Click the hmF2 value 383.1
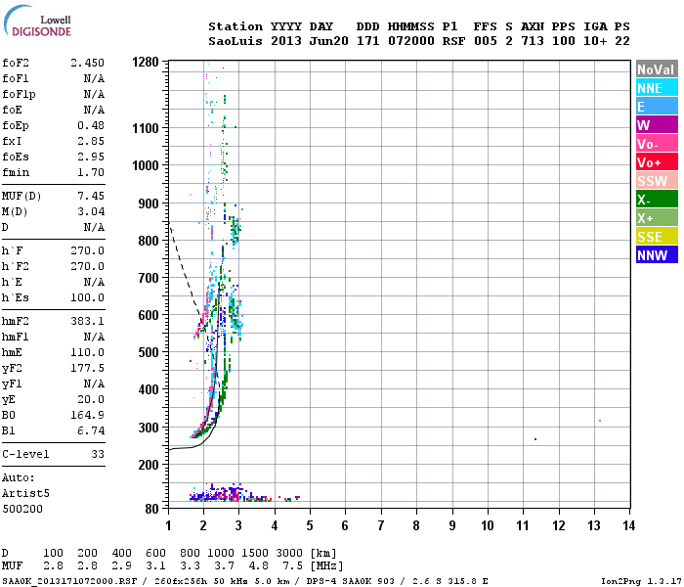Screen dimensions: 684x587 pyautogui.click(x=87, y=322)
